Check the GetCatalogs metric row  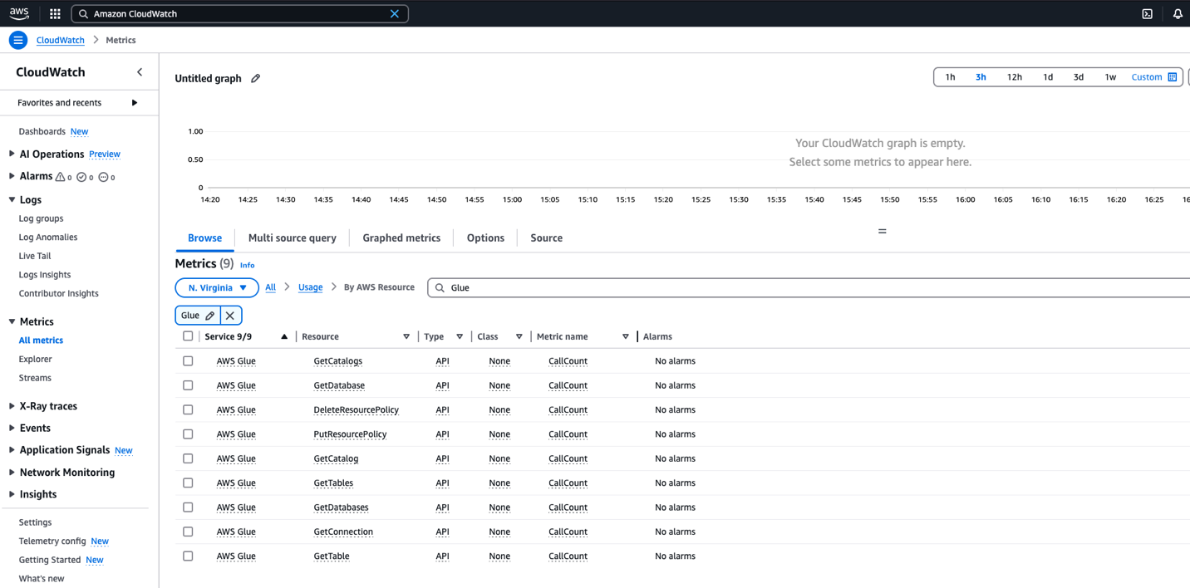click(188, 361)
